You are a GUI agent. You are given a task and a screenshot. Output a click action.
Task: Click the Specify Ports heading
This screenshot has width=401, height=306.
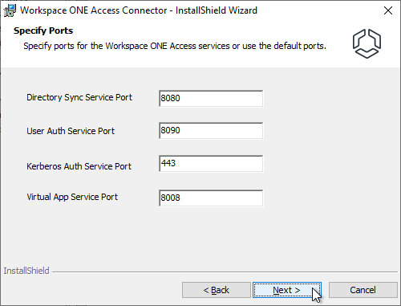[43, 31]
